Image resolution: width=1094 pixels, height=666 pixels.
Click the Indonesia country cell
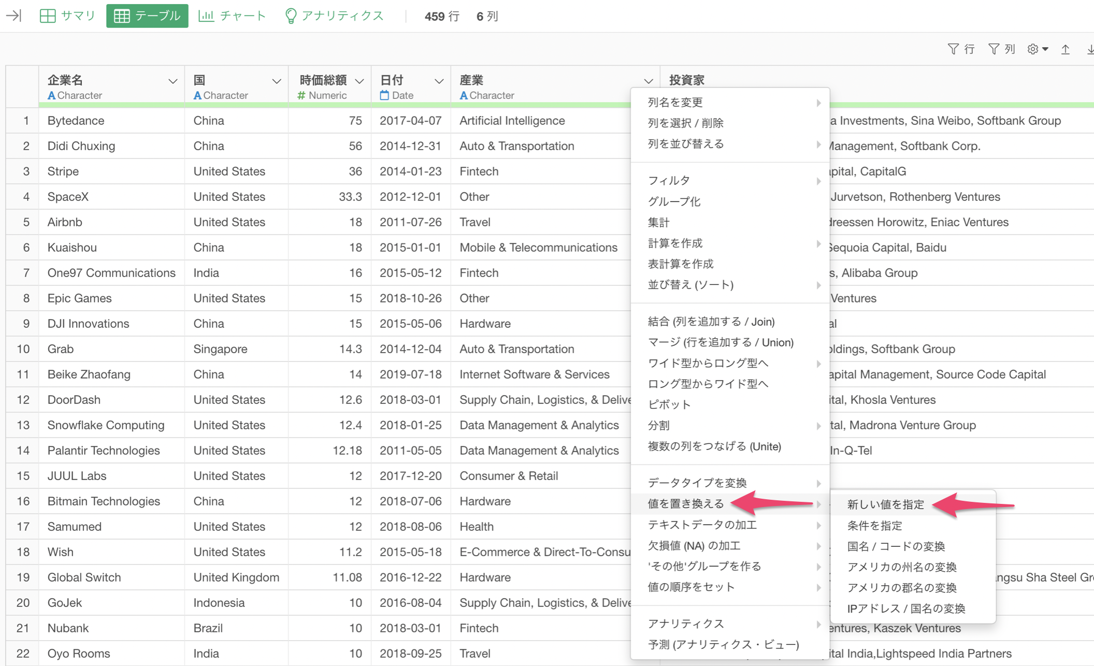pyautogui.click(x=237, y=602)
